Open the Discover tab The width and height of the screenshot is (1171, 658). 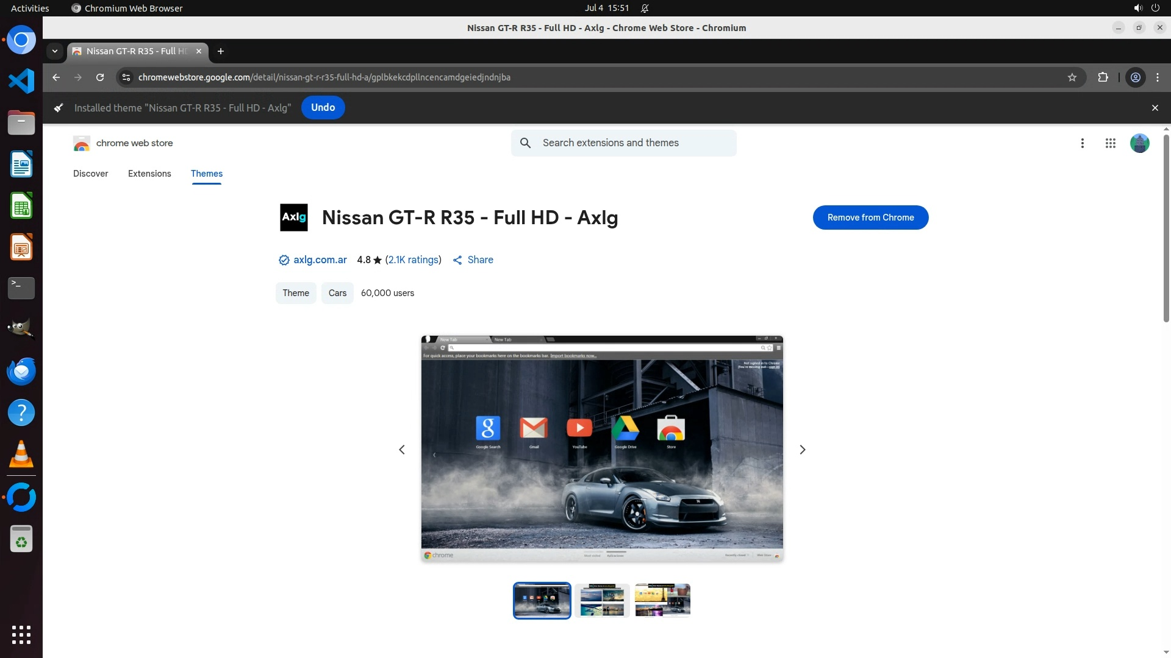90,174
